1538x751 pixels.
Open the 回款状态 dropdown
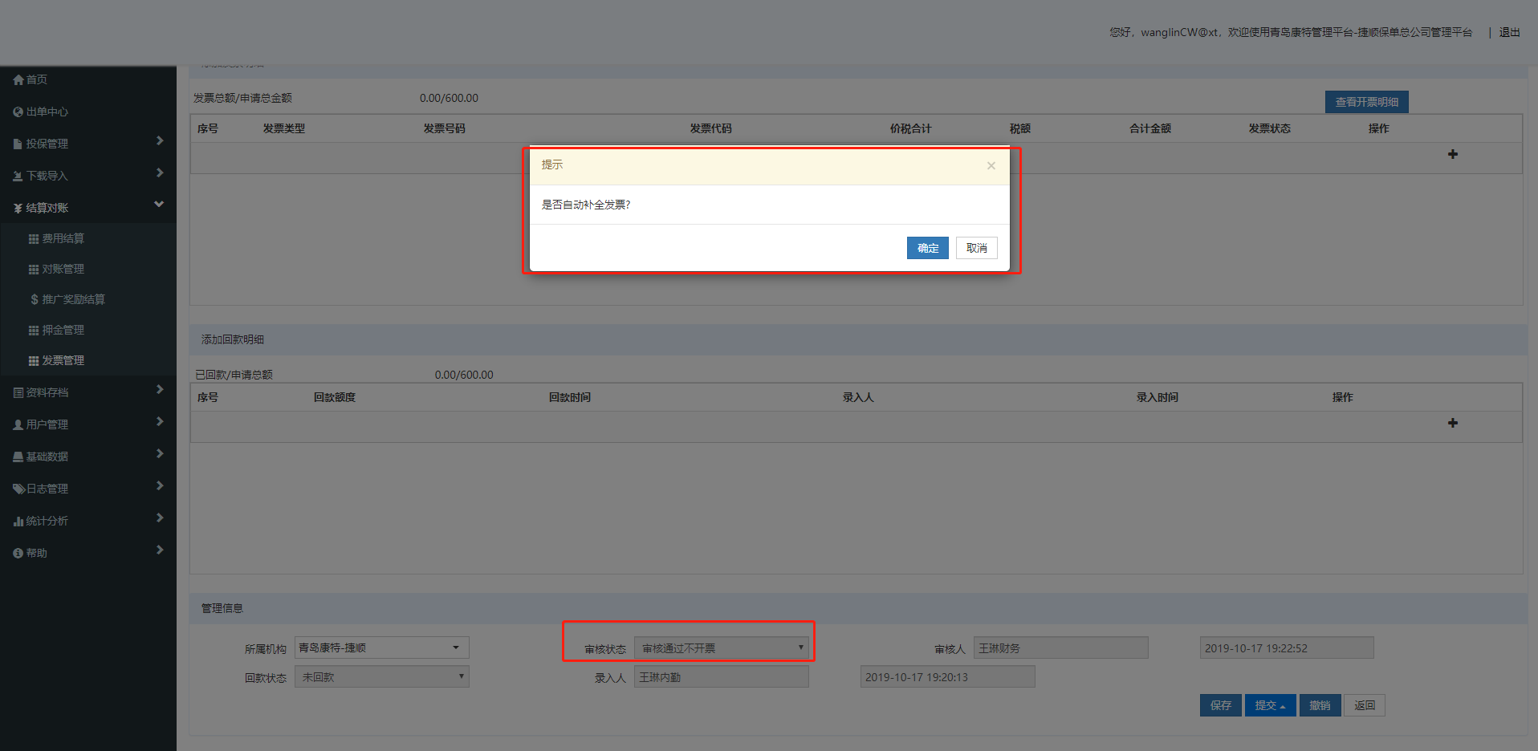[x=382, y=676]
